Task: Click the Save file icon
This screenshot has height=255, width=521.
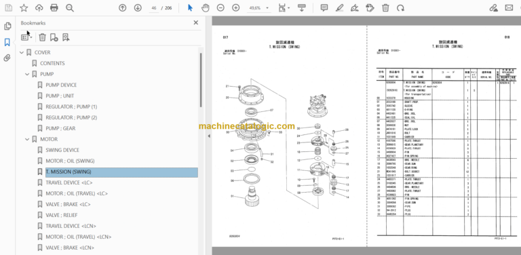Action: pyautogui.click(x=8, y=8)
